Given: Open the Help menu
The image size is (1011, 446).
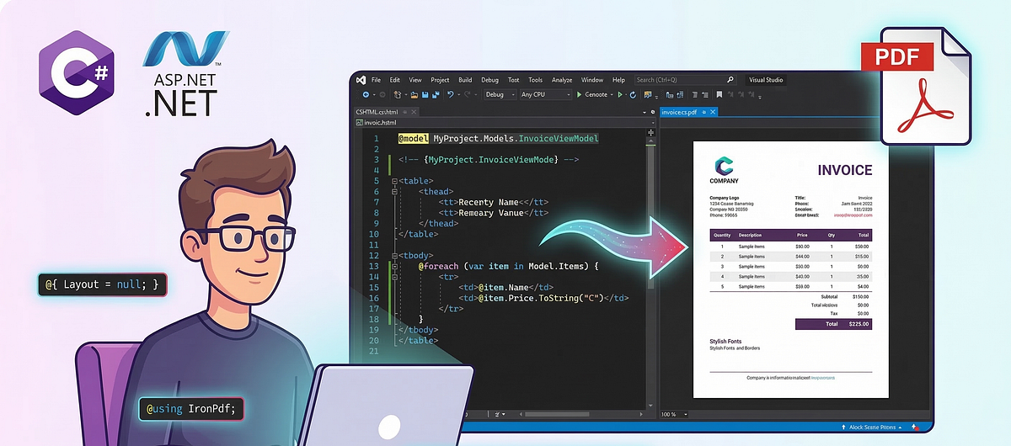Looking at the screenshot, I should (x=618, y=80).
